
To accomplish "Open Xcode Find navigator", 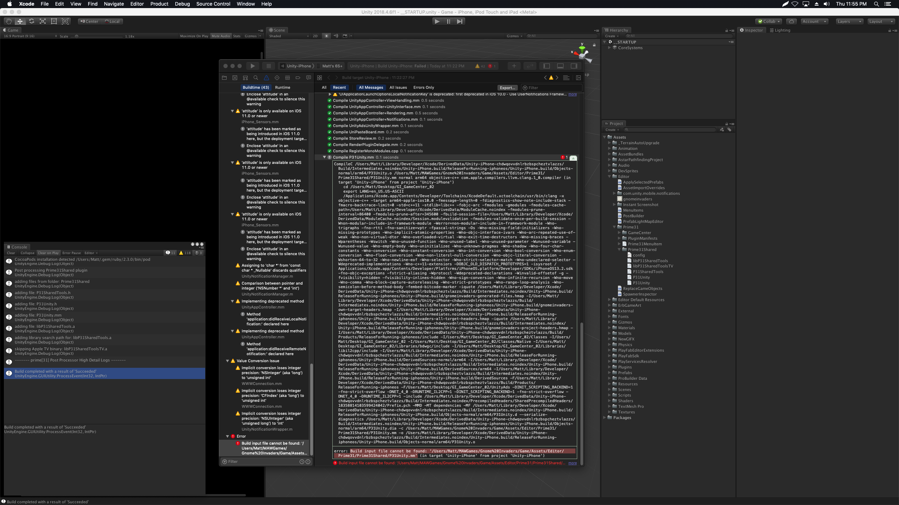I will tap(256, 78).
